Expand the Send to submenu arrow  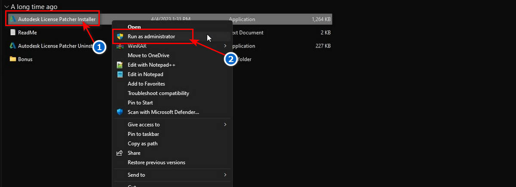click(225, 175)
